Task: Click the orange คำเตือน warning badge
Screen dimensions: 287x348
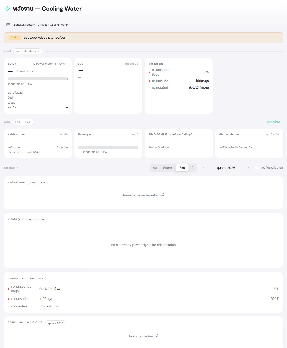Action: coord(15,38)
